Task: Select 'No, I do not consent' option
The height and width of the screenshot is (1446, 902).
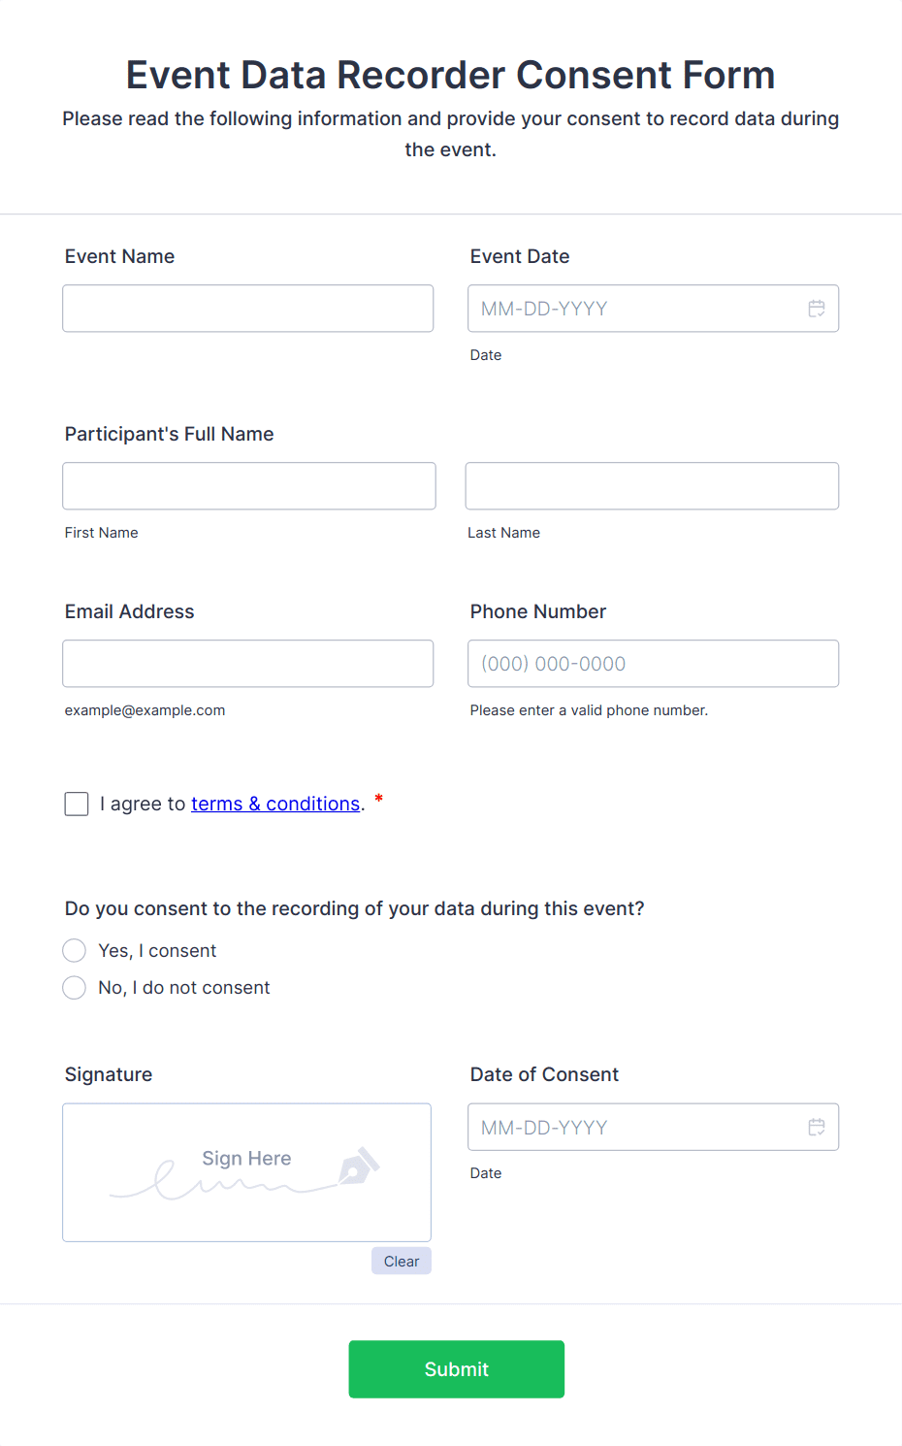Action: (74, 987)
